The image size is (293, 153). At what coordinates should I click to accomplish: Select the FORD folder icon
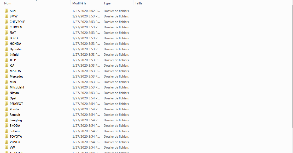6,38
